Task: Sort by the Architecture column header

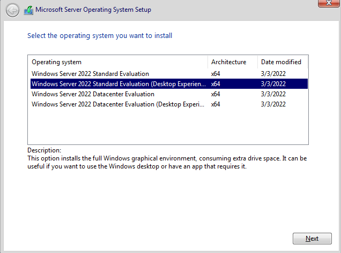Action: coord(233,62)
